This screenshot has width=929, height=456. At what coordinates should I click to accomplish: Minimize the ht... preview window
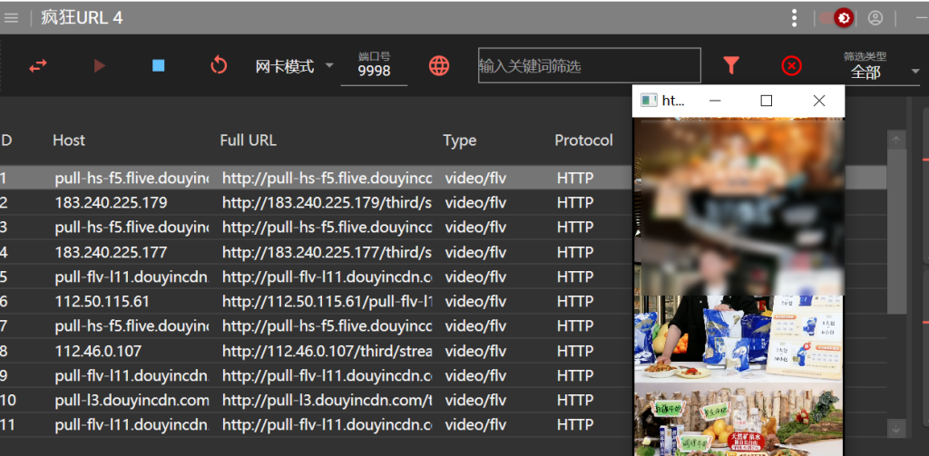pos(715,101)
